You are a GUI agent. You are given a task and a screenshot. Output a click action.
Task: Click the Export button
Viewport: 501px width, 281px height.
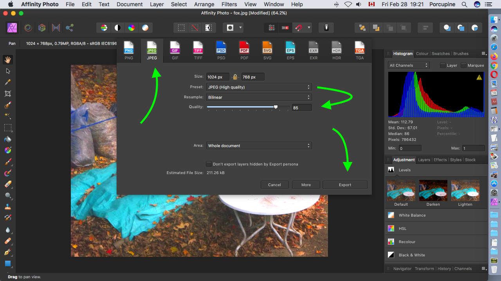click(x=345, y=185)
